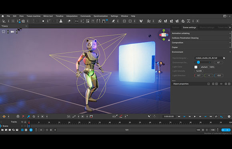The height and width of the screenshot is (149, 232).
Task: Open the Light Color white swatch
Action: (196, 67)
